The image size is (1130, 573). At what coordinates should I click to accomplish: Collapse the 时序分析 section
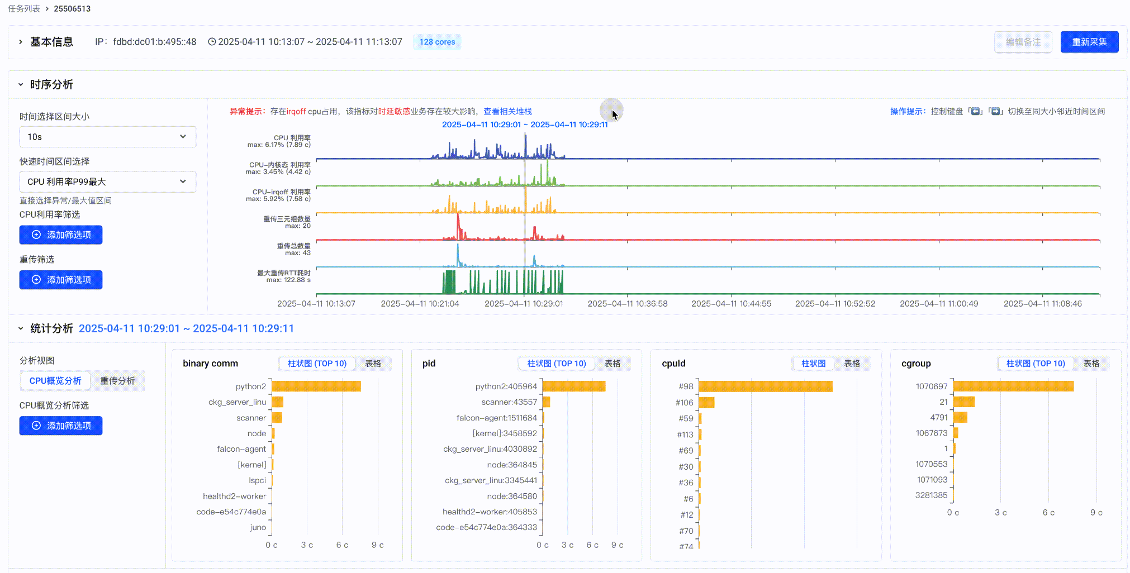coord(21,85)
